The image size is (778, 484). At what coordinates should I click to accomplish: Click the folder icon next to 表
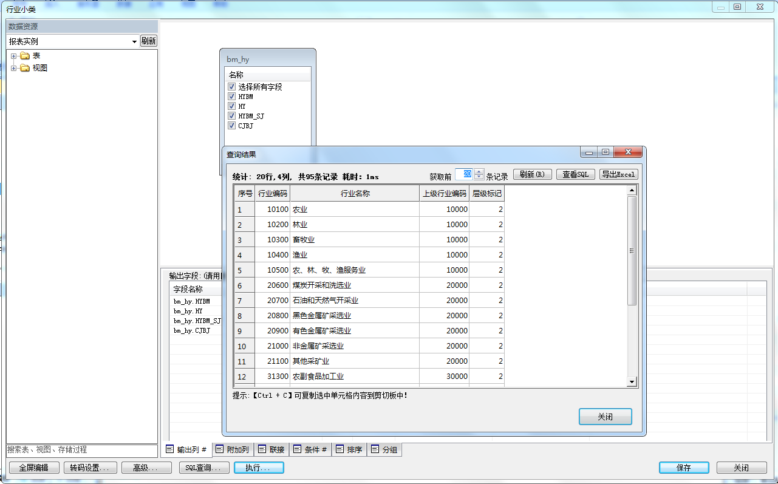pos(25,56)
